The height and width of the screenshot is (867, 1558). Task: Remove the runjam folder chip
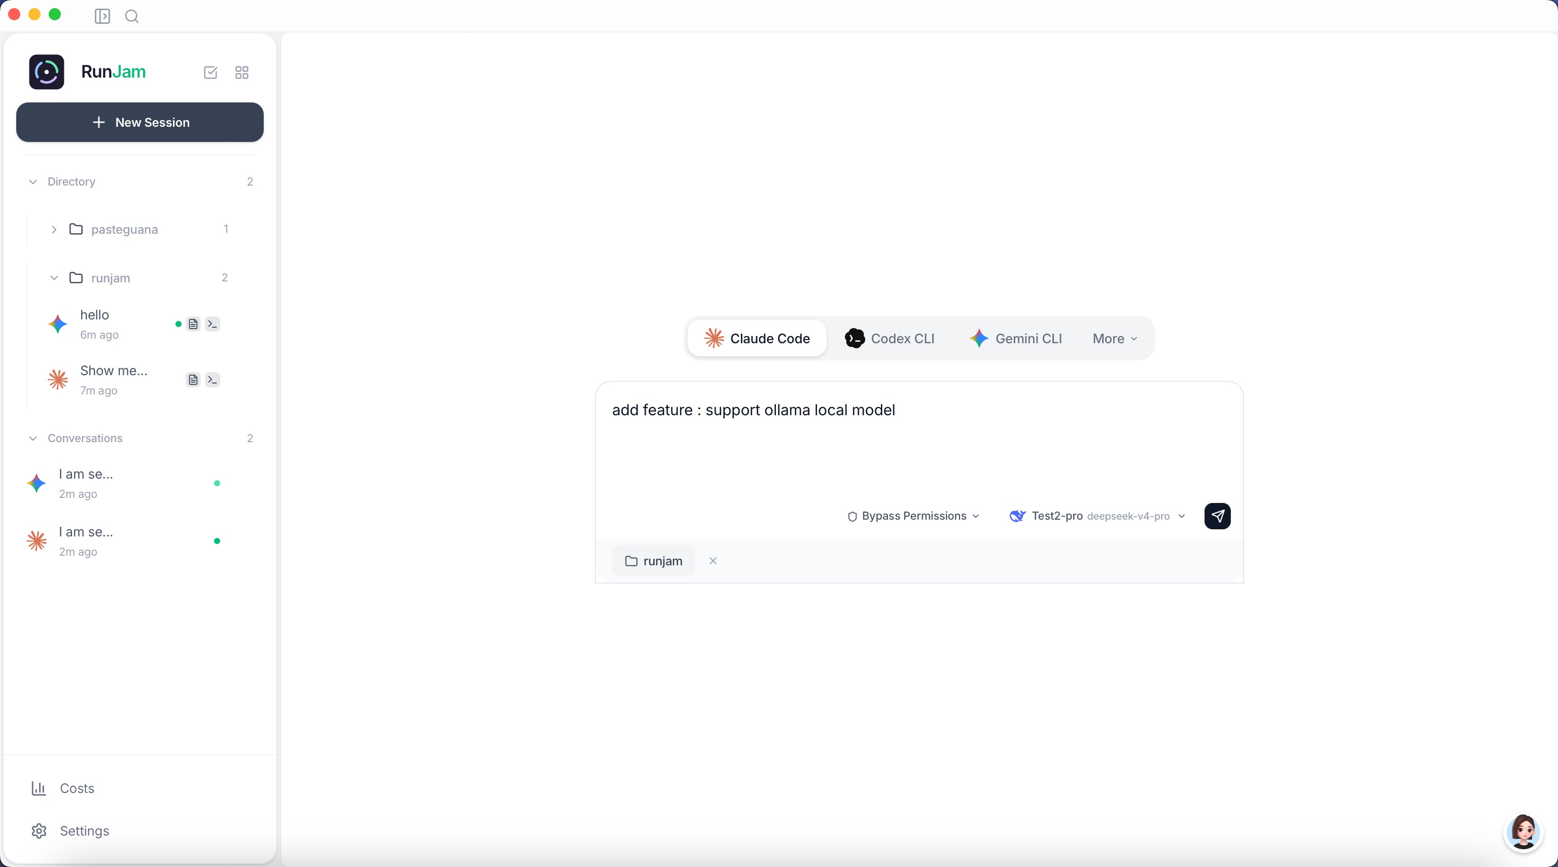[713, 561]
